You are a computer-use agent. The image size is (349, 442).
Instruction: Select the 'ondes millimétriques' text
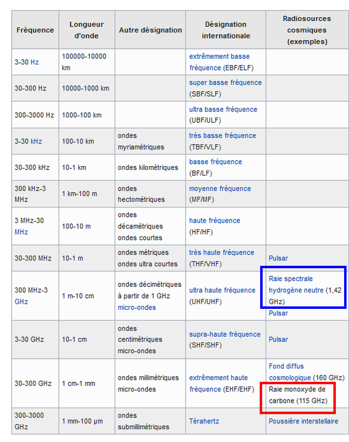148,378
